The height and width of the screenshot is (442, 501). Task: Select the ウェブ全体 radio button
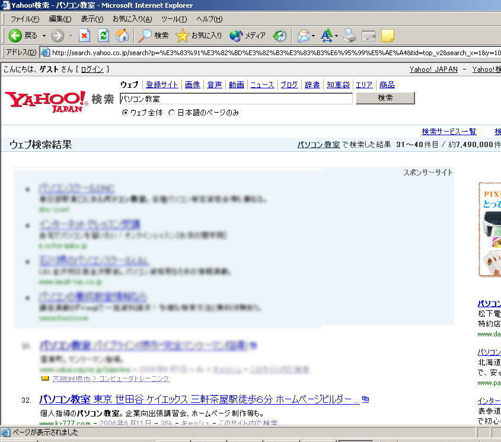point(125,113)
